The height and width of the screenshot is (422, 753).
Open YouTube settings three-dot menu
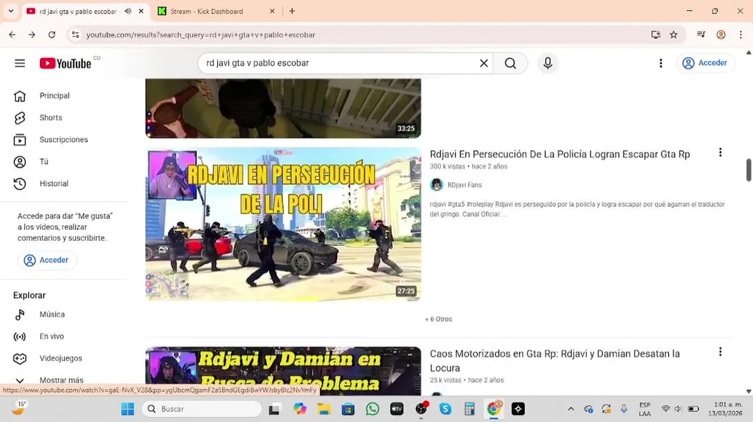tap(661, 63)
